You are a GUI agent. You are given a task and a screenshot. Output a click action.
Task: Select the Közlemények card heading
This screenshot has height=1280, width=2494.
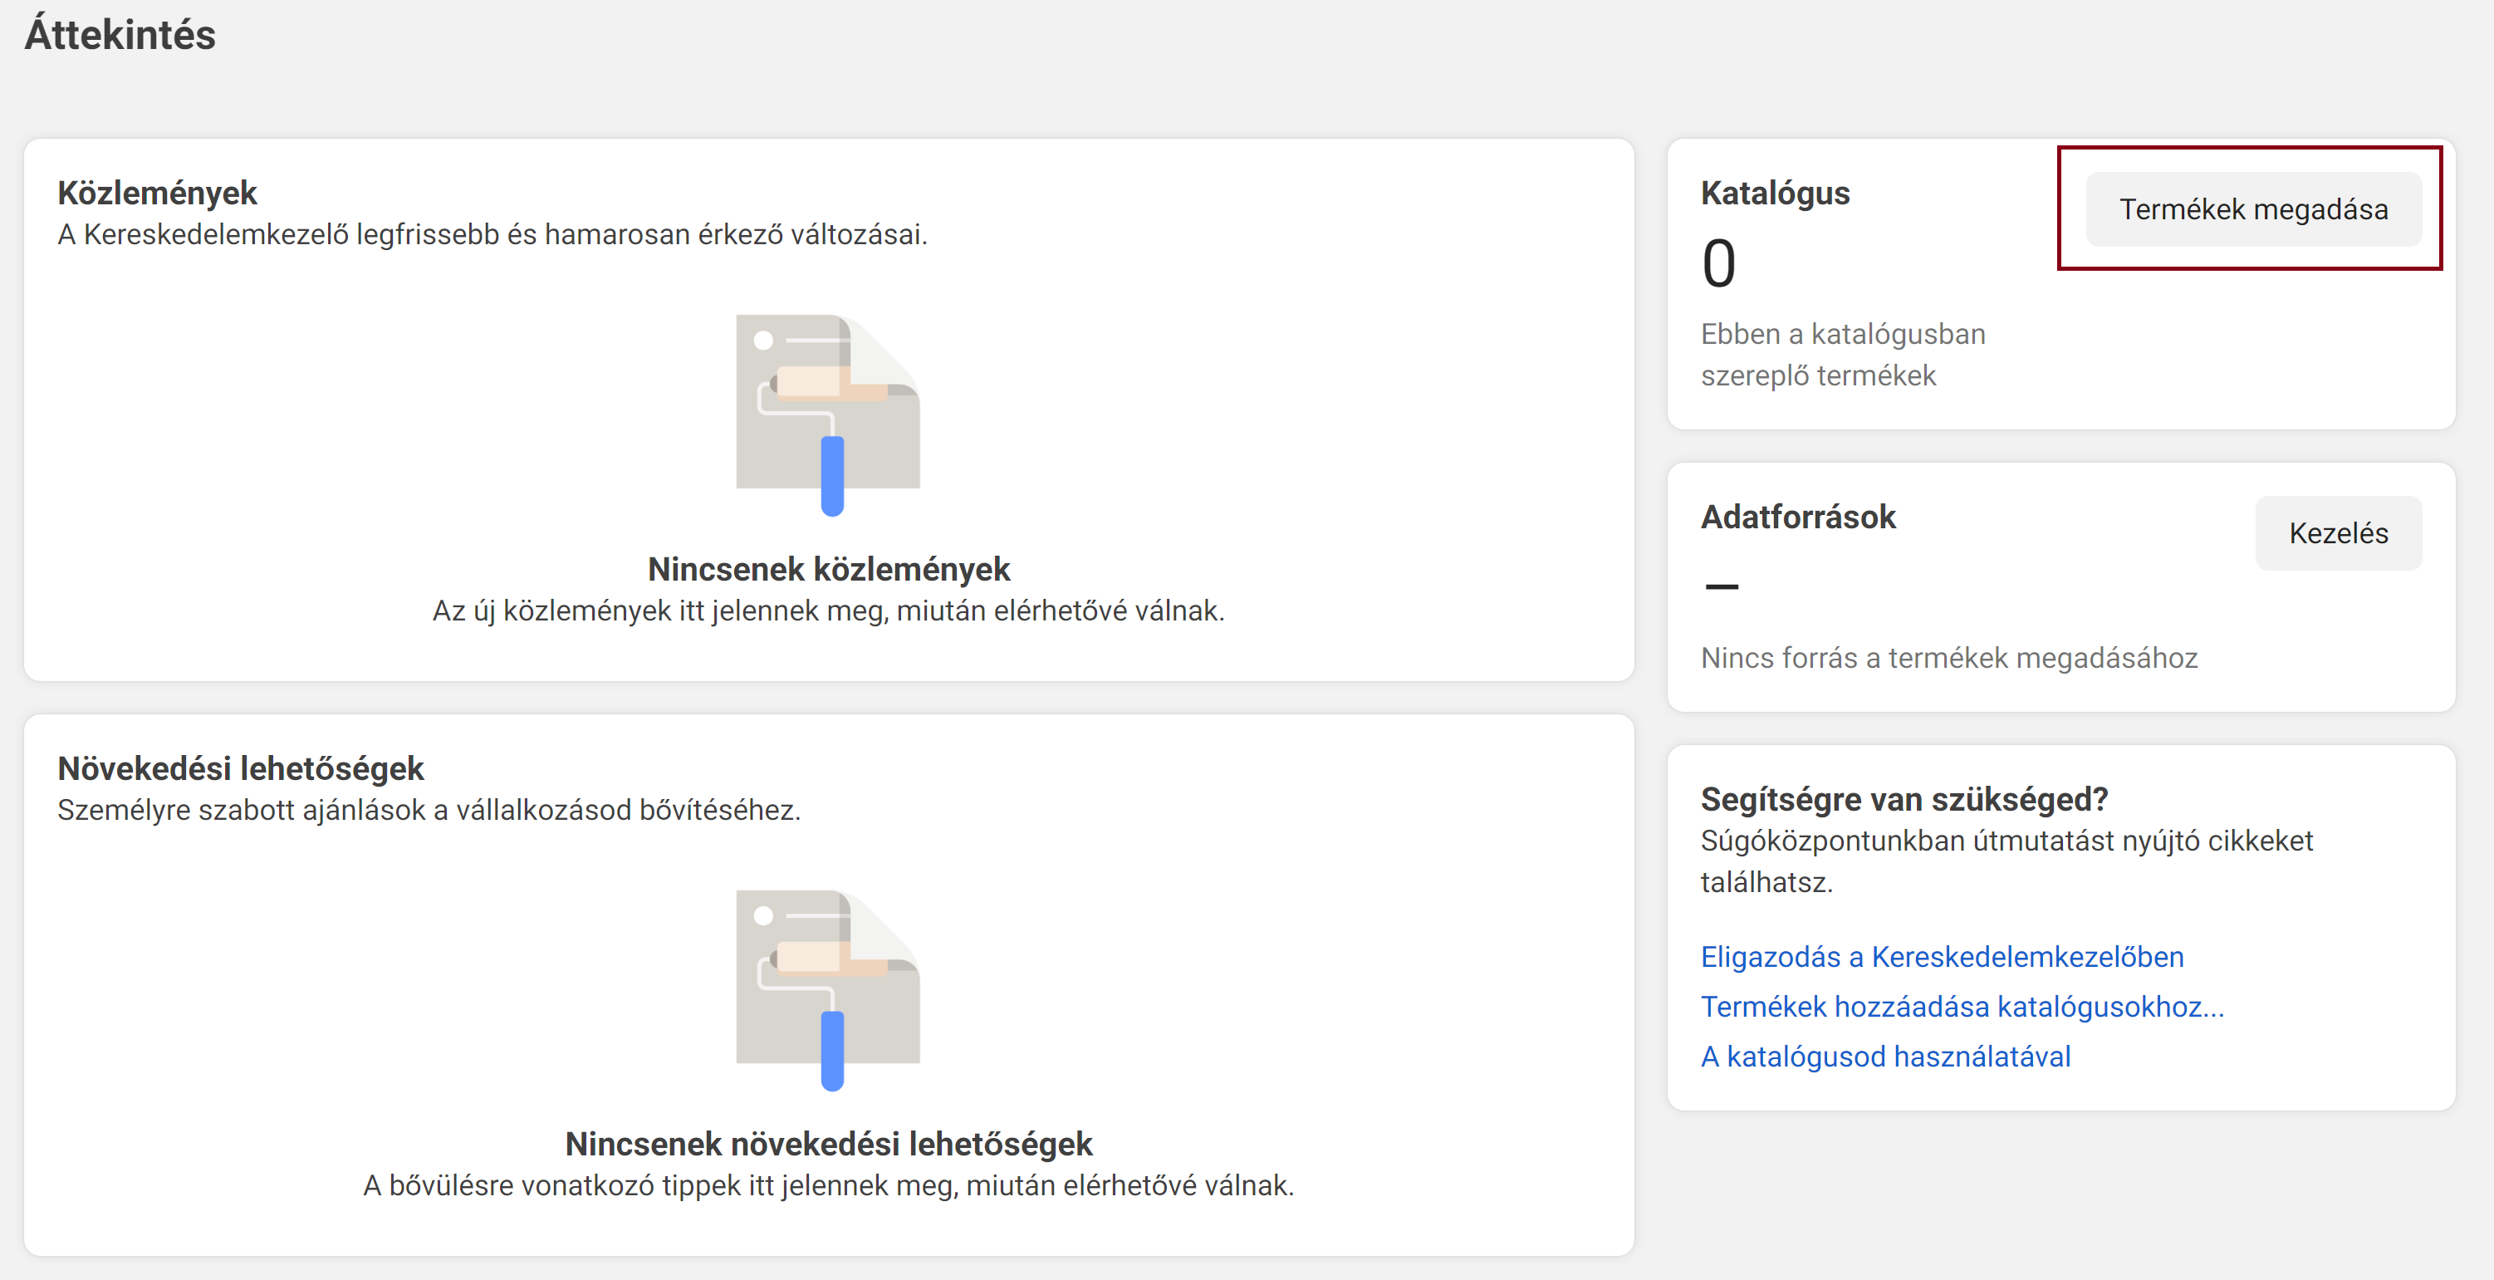[157, 193]
